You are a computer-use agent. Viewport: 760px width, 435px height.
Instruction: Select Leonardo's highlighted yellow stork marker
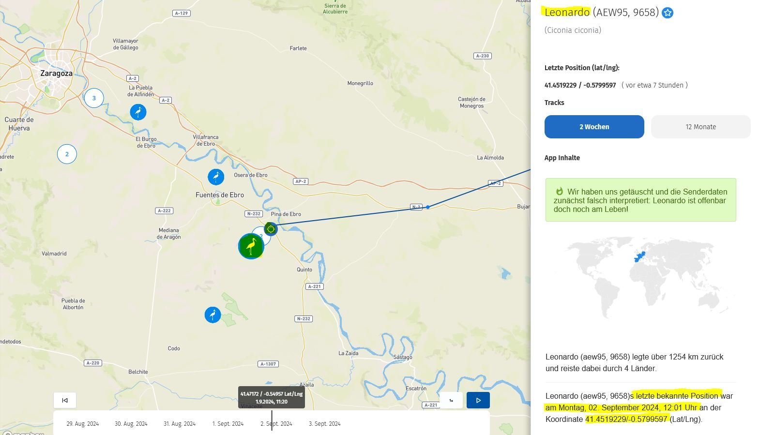click(x=251, y=246)
